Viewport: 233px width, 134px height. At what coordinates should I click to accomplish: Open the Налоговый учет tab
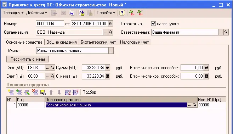[x=134, y=42]
